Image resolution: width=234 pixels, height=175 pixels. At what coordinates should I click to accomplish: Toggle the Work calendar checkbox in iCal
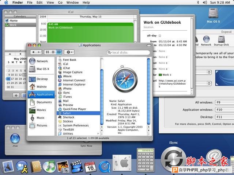[x=7, y=25]
